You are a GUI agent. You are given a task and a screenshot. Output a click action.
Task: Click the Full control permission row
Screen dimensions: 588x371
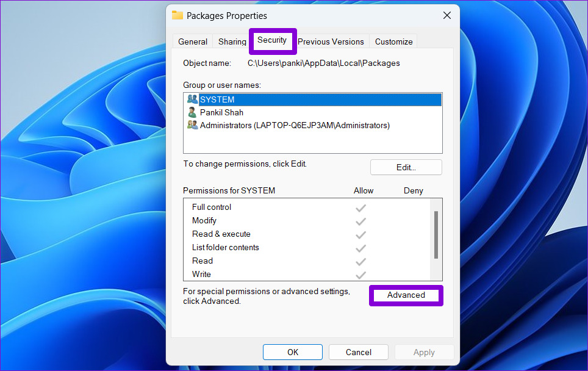tap(307, 207)
